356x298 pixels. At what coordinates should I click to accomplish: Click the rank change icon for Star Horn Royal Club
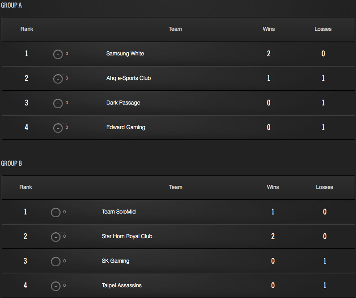55,237
